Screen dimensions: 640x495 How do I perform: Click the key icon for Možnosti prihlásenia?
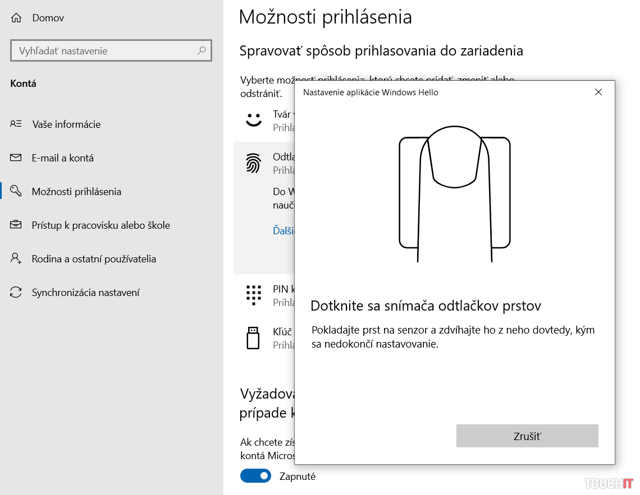click(x=16, y=191)
